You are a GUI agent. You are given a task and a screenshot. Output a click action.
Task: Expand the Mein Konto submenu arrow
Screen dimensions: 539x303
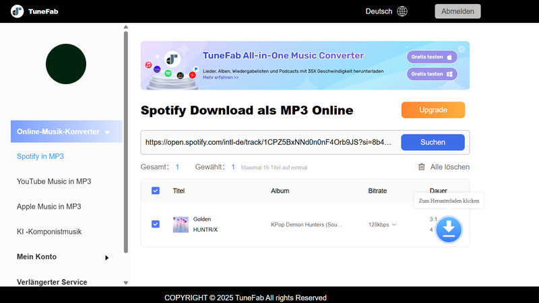tap(107, 258)
